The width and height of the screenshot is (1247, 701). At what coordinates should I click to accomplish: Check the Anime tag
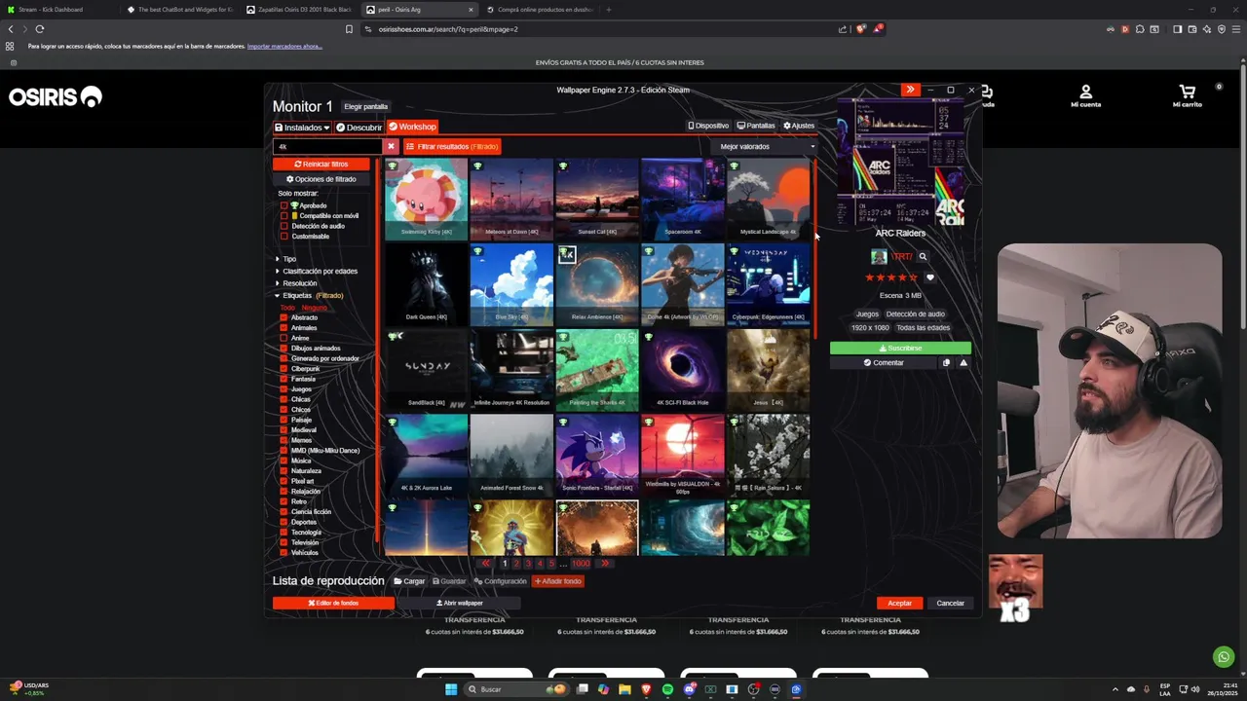(x=284, y=338)
